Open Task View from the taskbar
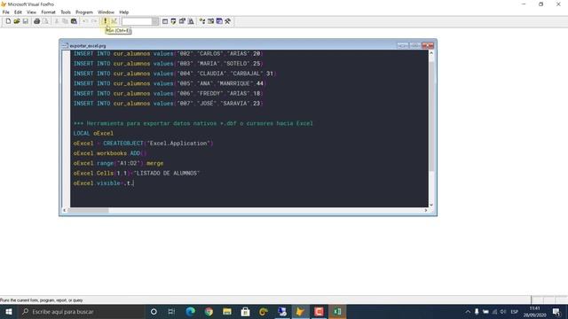This screenshot has width=568, height=319. tap(171, 311)
